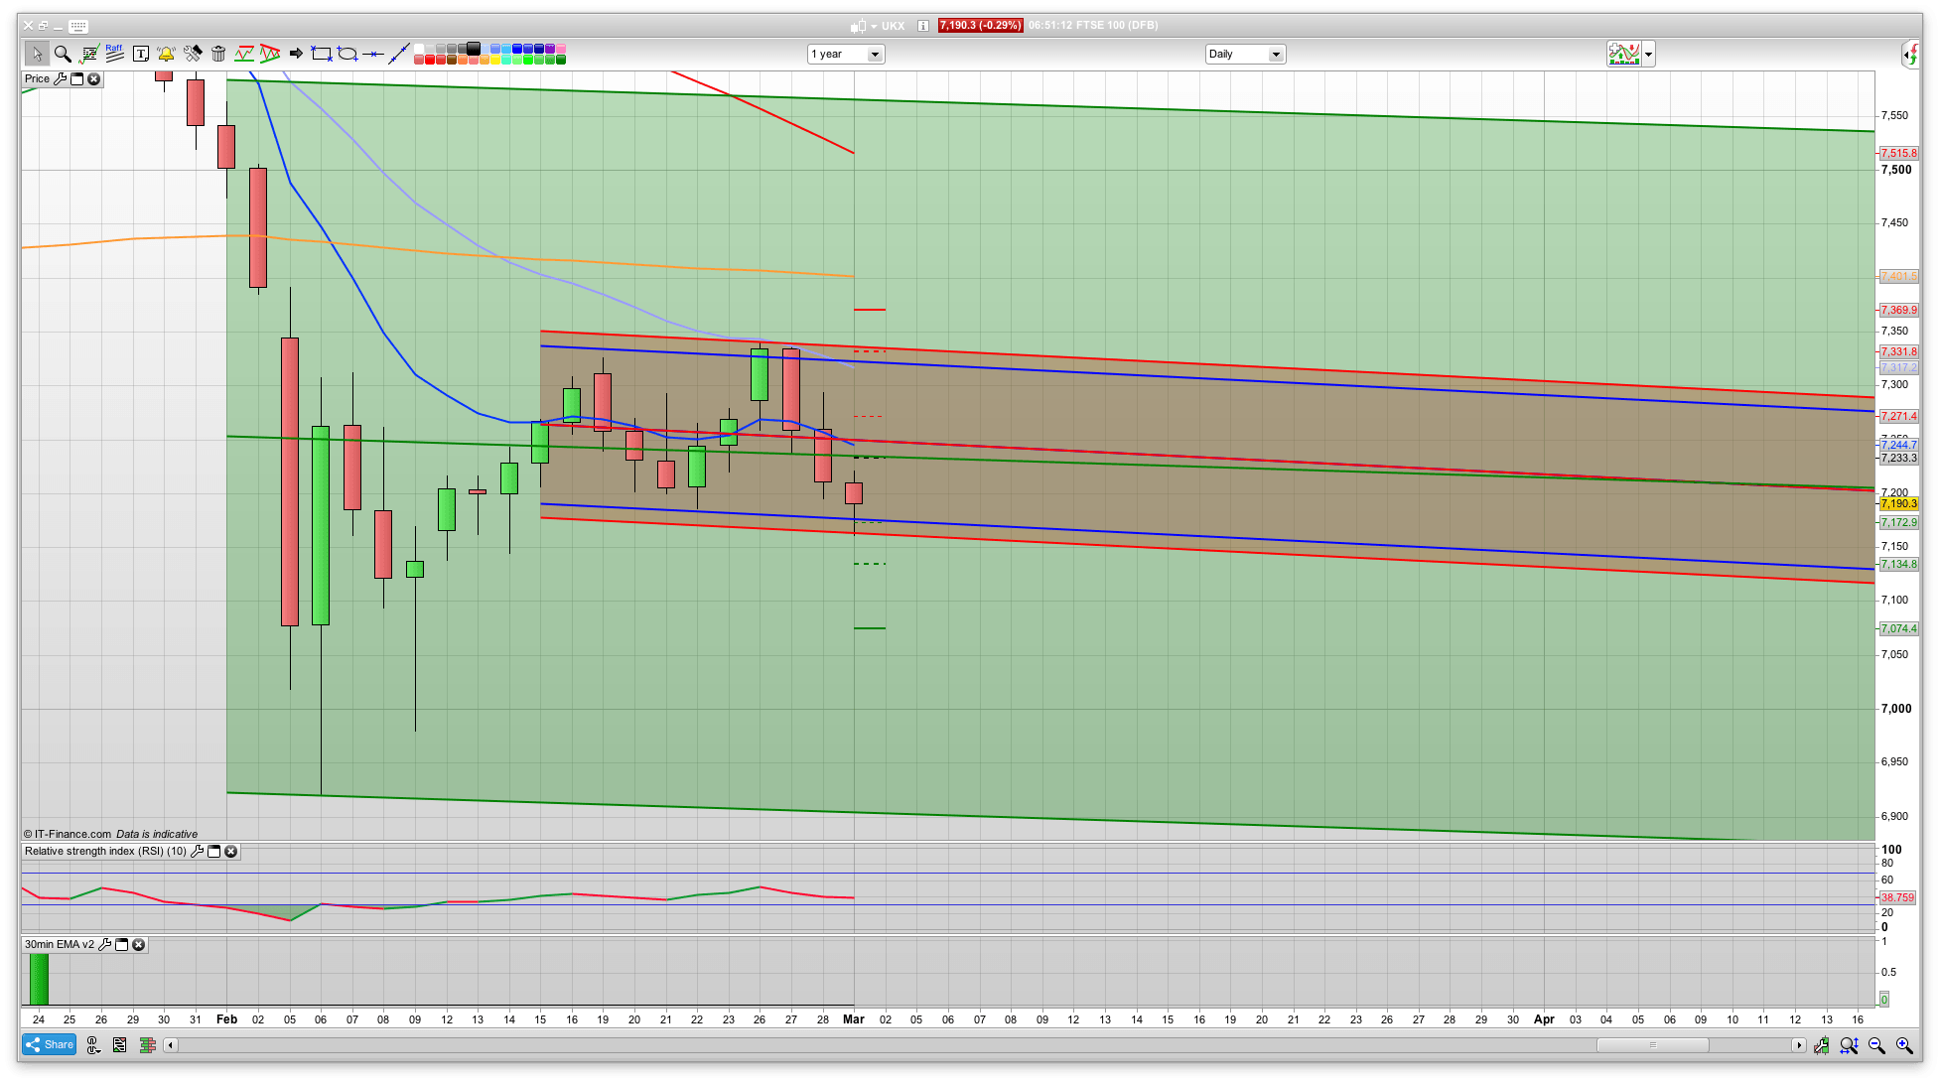Pick the pink color swatch
Image resolution: width=1940 pixels, height=1083 pixels.
coord(561,49)
